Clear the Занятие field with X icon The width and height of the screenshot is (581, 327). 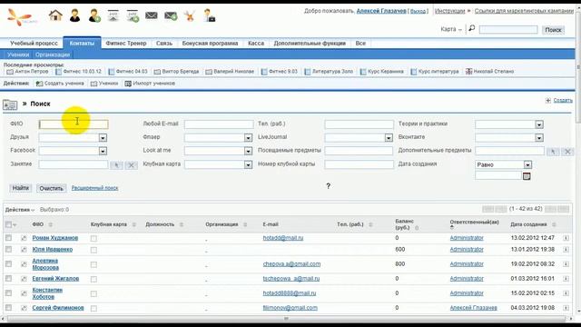coord(131,165)
